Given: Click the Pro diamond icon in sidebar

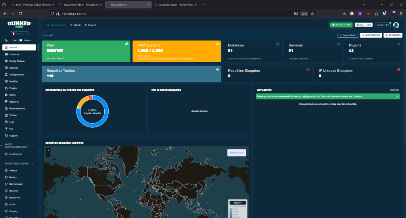Looking at the screenshot, I should pyautogui.click(x=6, y=129).
